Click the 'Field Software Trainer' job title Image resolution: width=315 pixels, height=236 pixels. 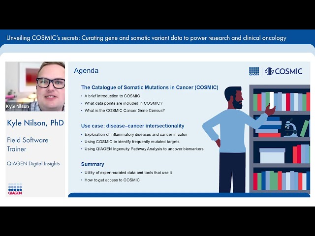coord(28,145)
